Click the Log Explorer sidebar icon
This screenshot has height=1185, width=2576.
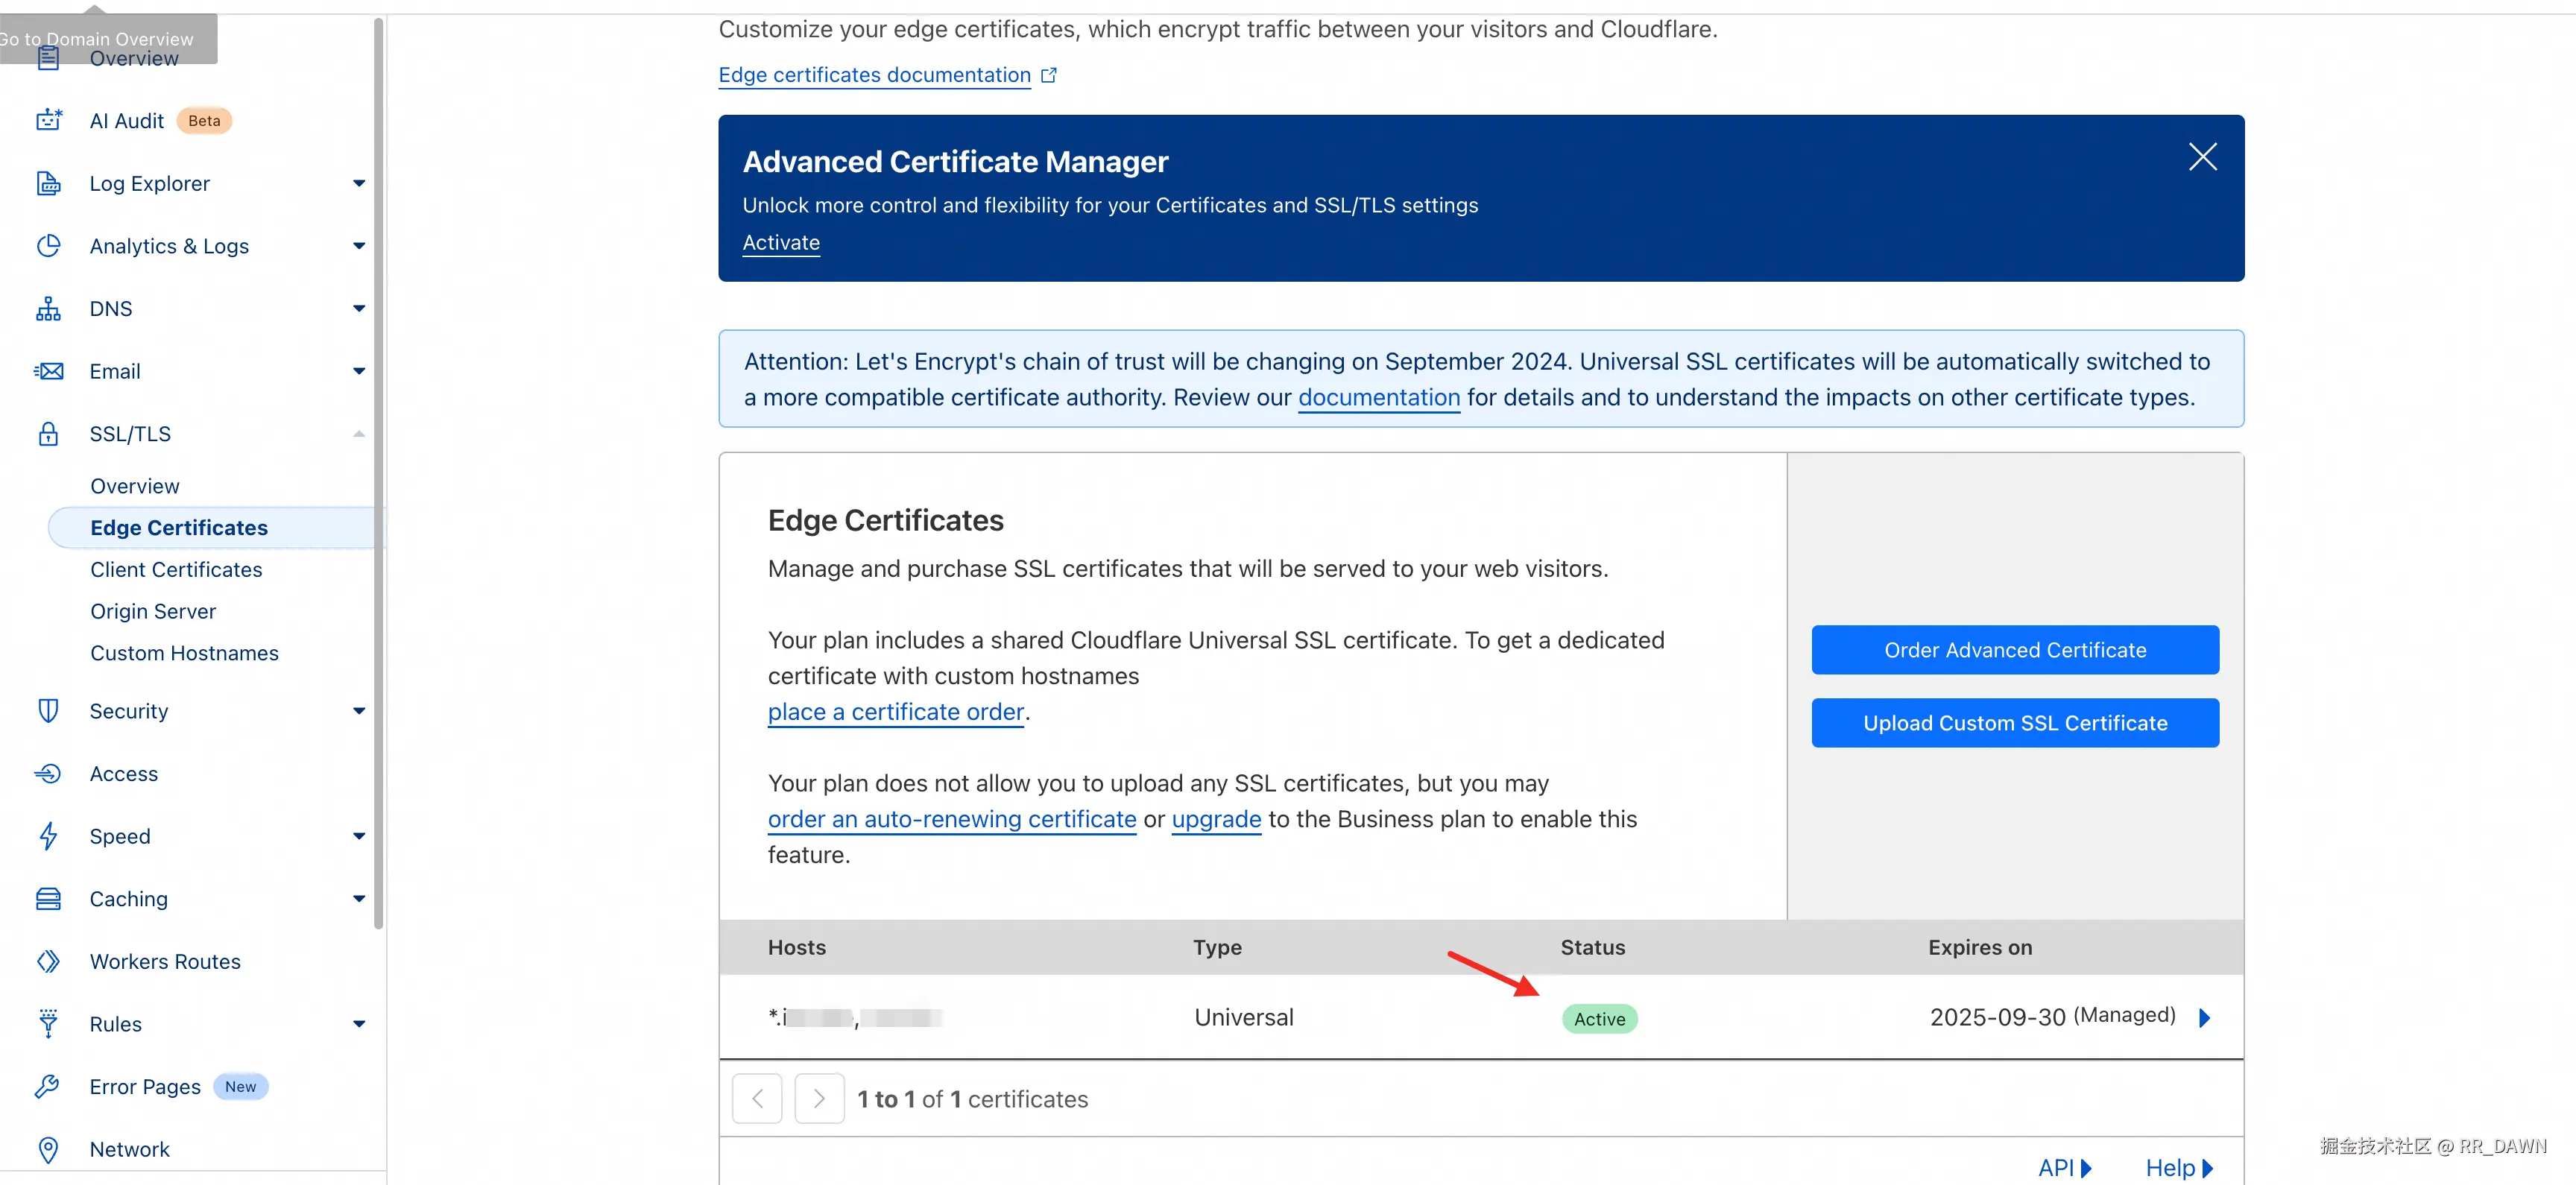click(48, 184)
